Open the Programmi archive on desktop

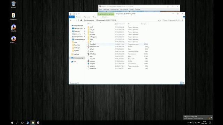14,16
